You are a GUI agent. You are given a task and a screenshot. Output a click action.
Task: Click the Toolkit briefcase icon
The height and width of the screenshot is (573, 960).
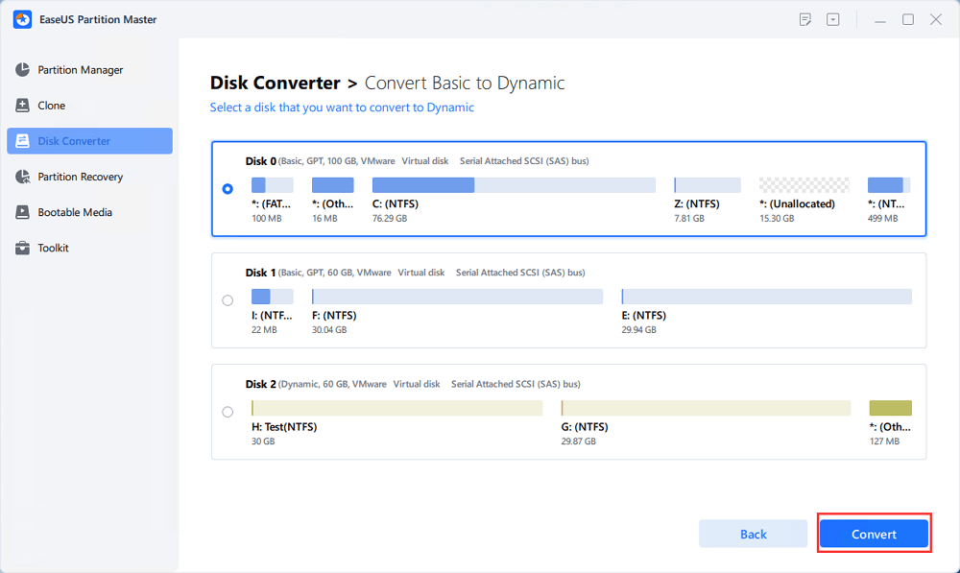[x=22, y=248]
